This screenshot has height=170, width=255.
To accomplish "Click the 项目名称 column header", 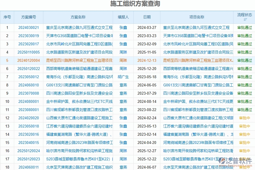I will point(196,17).
